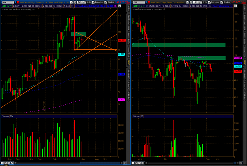This screenshot has width=247, height=166.
Task: Open the Studies menu on the left chart
Action: point(109,2)
